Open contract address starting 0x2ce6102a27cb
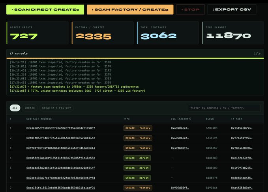Image resolution: width=268 pixels, height=192 pixels. click(x=61, y=178)
